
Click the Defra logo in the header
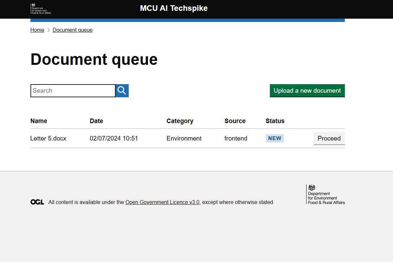pos(41,9)
